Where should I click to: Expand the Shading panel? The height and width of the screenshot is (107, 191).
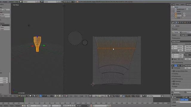(x=175, y=74)
